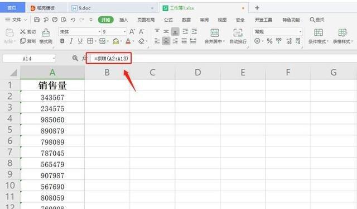
Task: Click the increase decimal places icon
Action: tap(289, 41)
